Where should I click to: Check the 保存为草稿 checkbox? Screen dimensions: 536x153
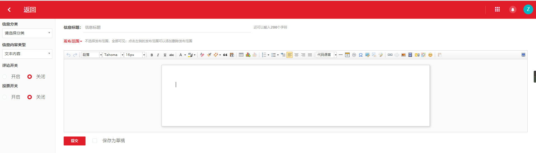[95, 141]
